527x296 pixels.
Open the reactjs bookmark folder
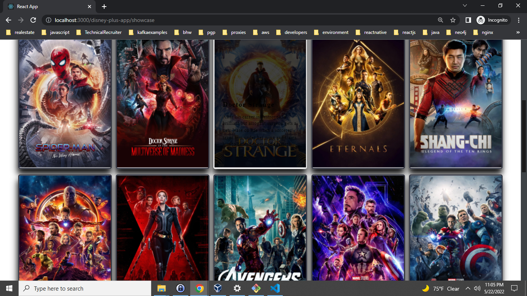tap(405, 32)
